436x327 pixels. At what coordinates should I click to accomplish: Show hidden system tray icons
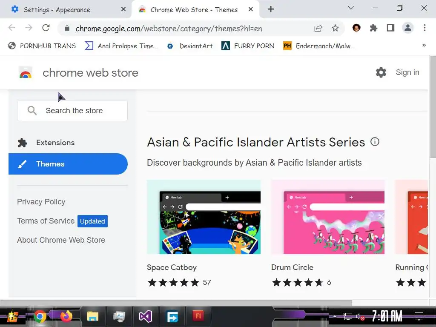point(335,316)
